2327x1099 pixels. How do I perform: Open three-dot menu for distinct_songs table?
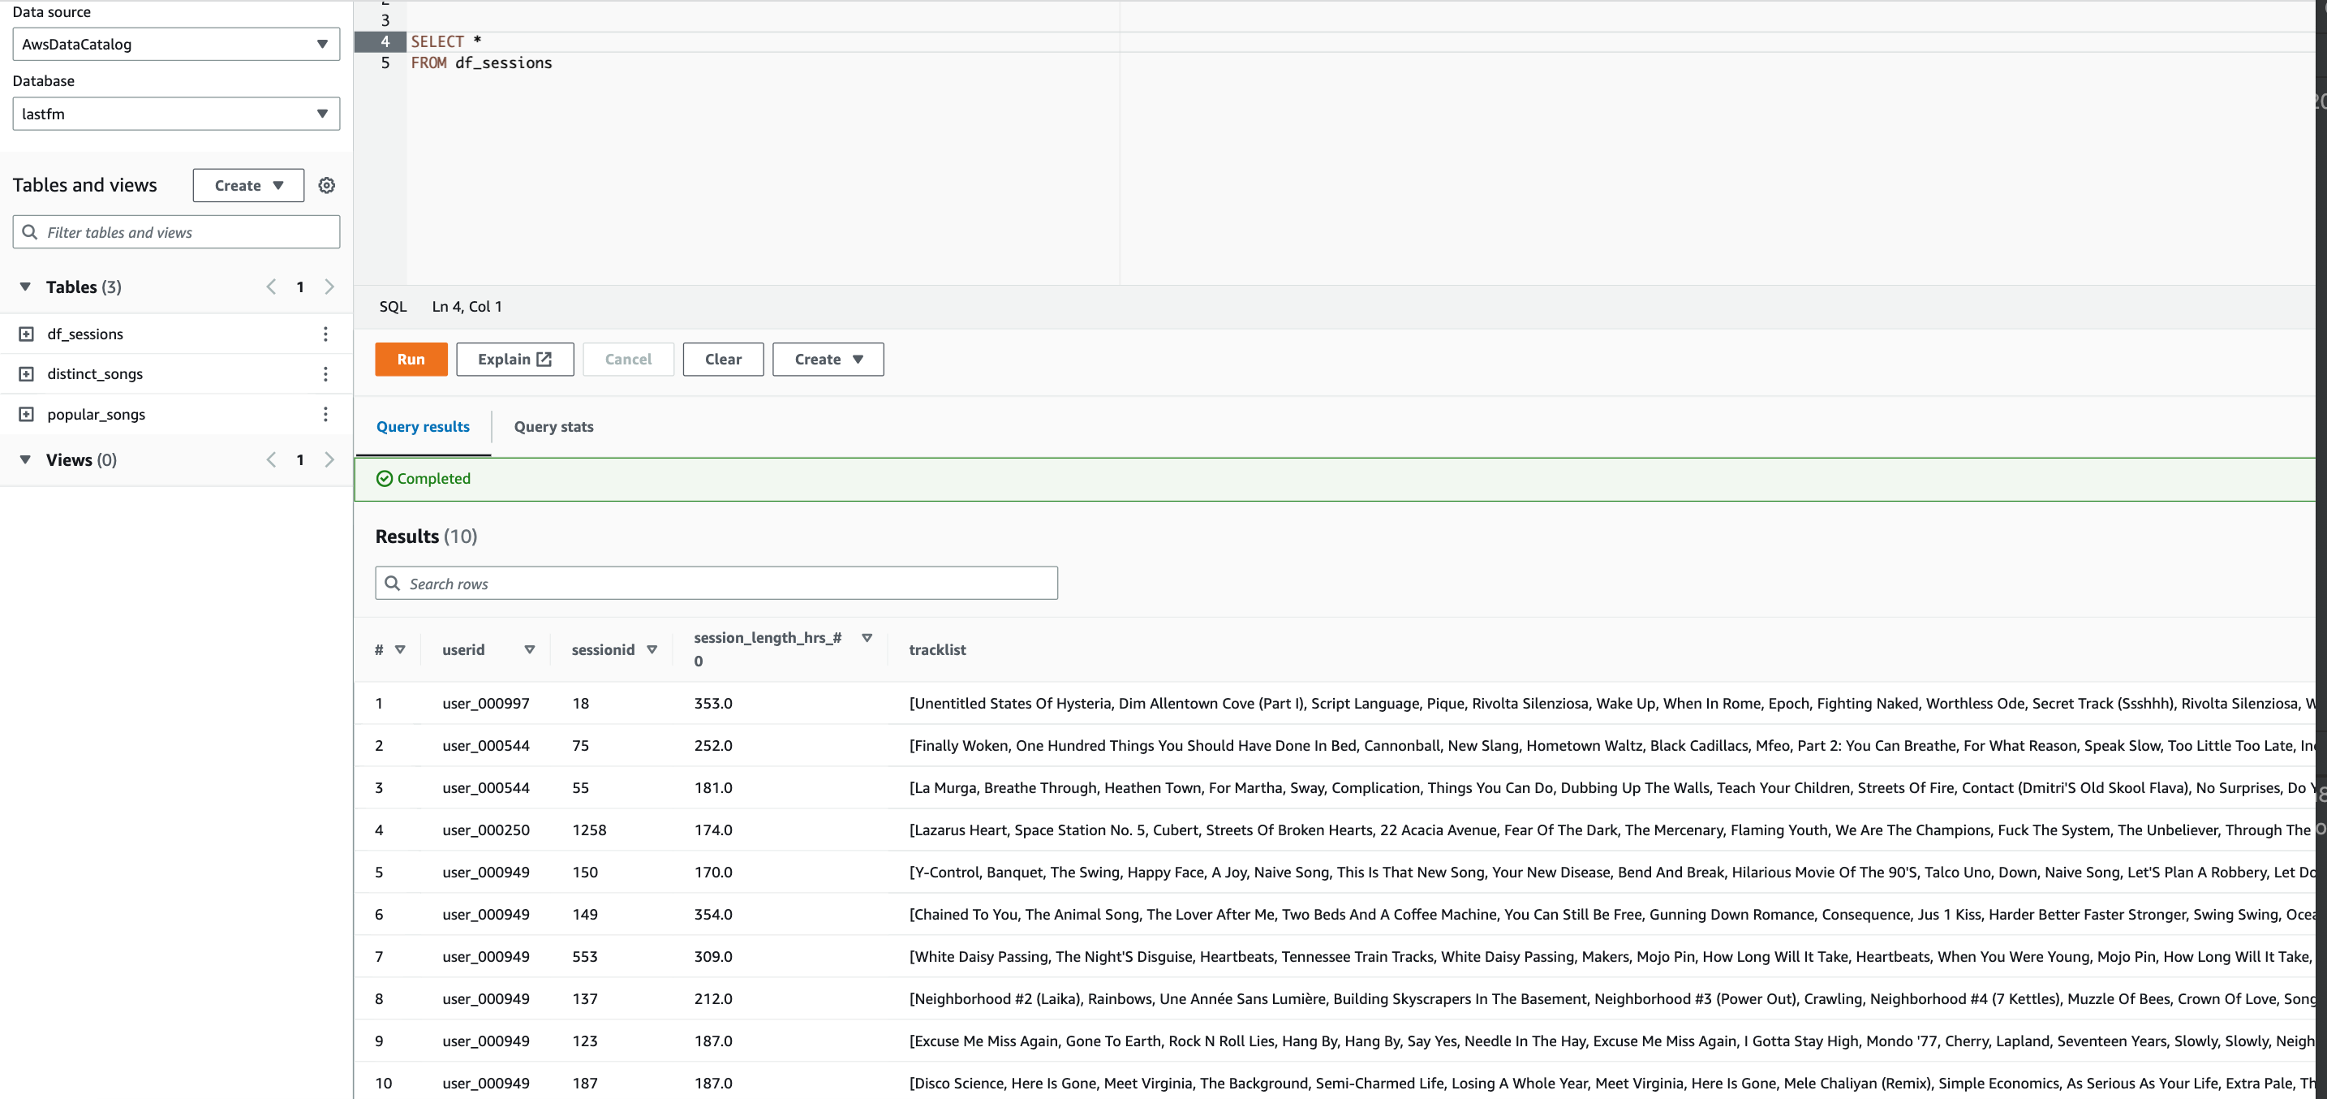(x=325, y=373)
